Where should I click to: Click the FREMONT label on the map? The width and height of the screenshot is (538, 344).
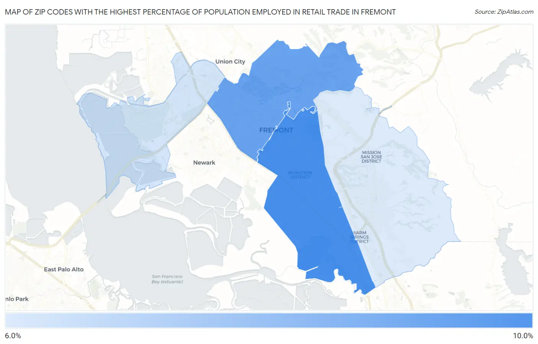click(276, 130)
